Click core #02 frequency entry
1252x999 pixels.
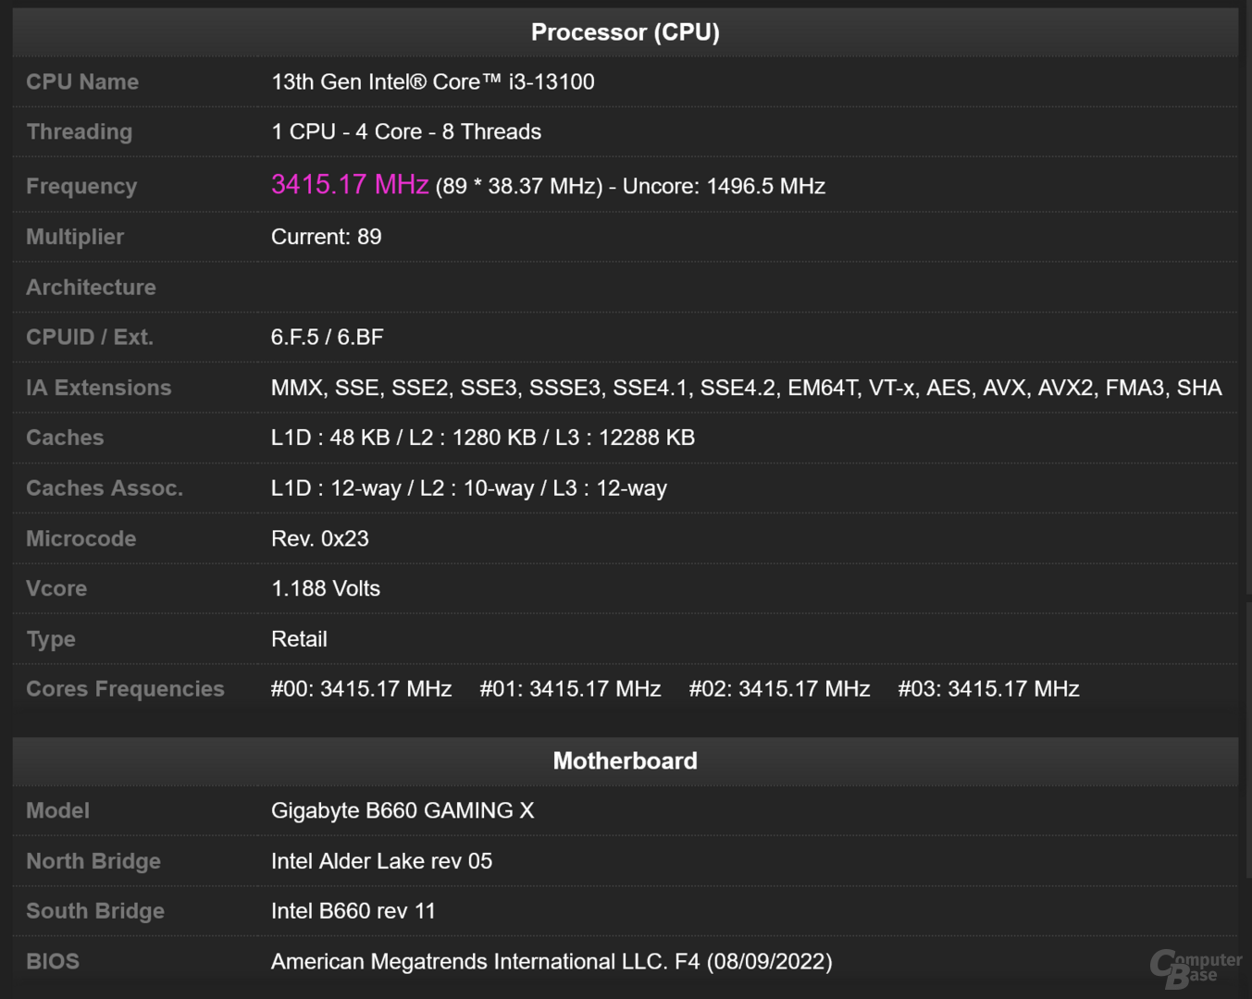point(779,689)
